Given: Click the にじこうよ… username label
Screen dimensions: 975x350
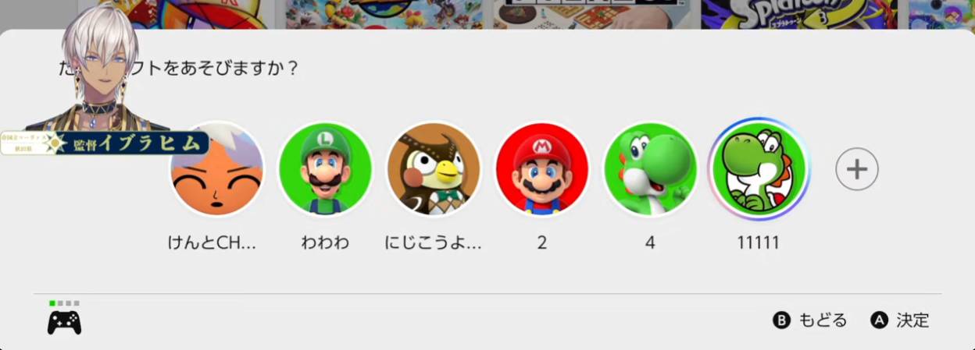Looking at the screenshot, I should [434, 243].
